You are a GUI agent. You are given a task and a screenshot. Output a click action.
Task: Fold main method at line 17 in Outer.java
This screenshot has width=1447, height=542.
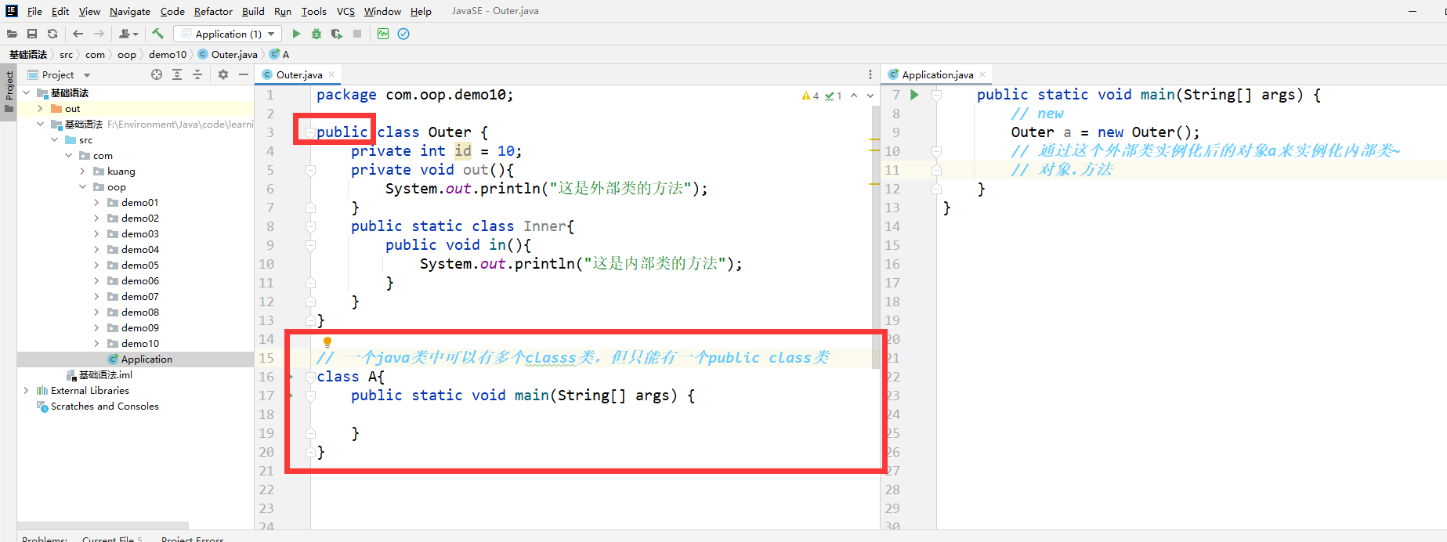tap(310, 396)
